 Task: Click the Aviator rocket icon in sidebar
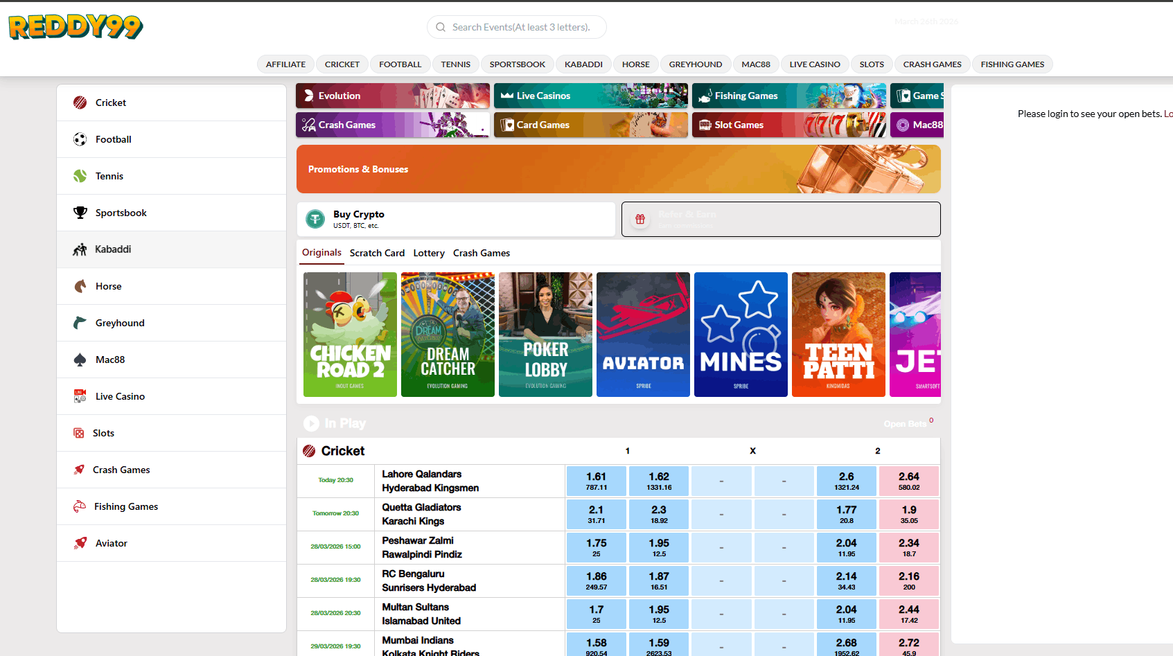80,543
